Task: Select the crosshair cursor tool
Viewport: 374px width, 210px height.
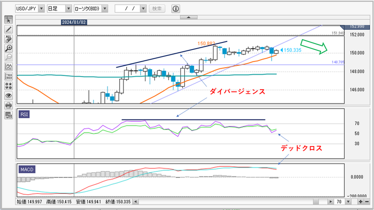Action: 8,20
